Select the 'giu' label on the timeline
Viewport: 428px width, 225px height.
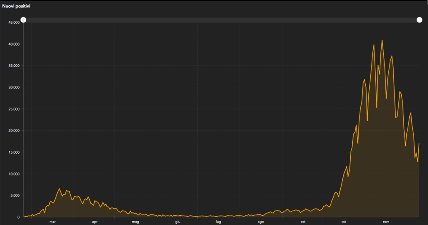click(x=177, y=222)
